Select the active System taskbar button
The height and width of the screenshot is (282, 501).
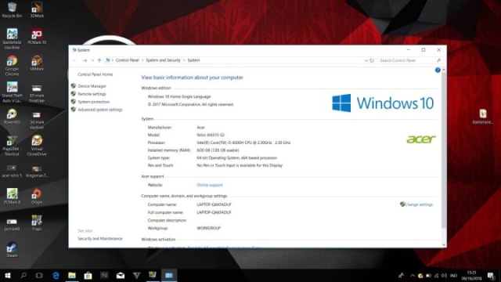pos(169,275)
